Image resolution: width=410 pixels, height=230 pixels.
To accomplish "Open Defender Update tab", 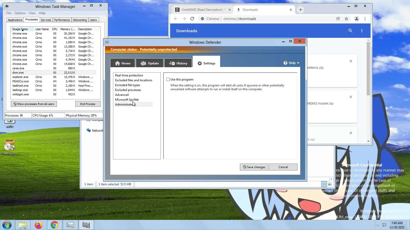I will (x=150, y=63).
